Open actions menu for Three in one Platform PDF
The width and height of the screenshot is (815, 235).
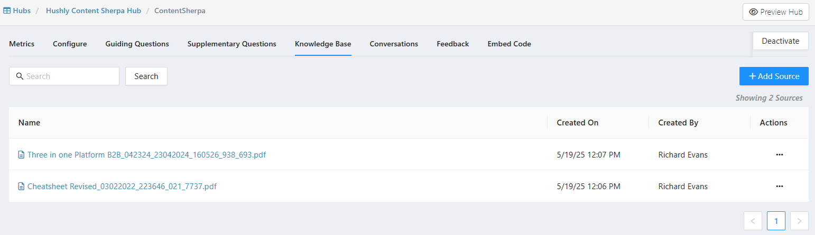click(779, 155)
